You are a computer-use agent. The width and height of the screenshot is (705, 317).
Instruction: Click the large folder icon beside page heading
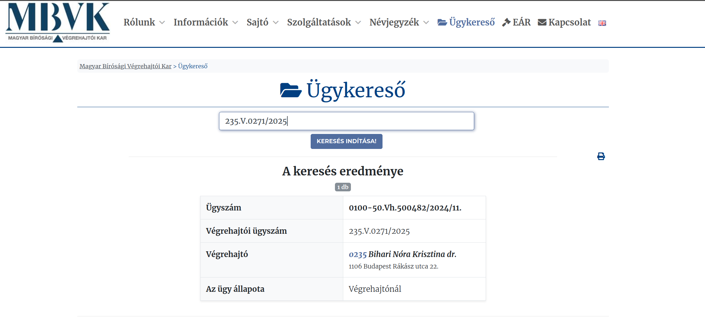[x=291, y=90]
